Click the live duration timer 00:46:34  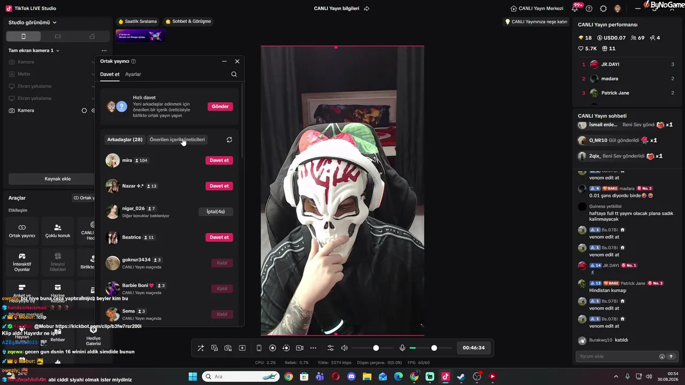point(474,348)
